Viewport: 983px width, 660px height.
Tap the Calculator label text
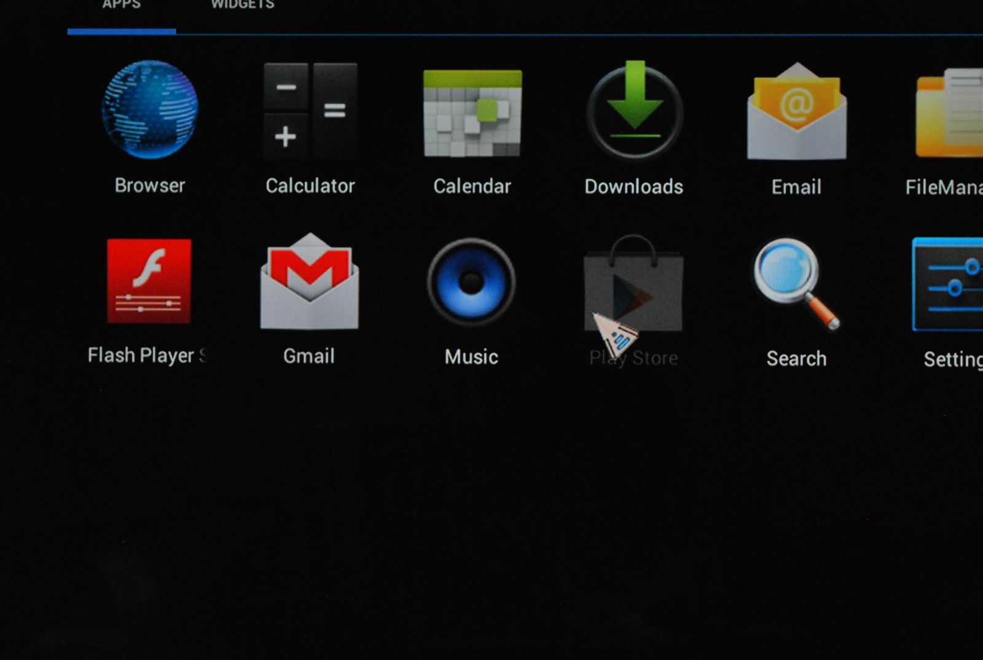point(310,186)
